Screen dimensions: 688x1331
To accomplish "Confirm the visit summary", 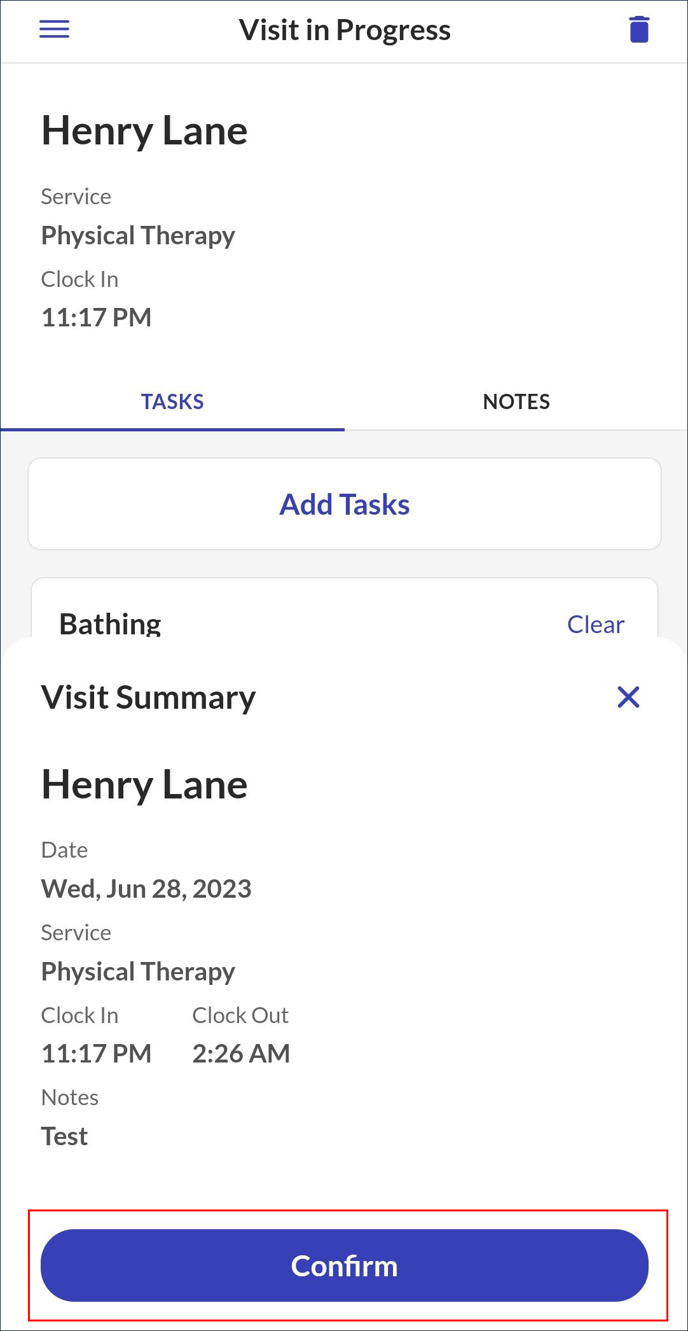I will [x=345, y=1265].
